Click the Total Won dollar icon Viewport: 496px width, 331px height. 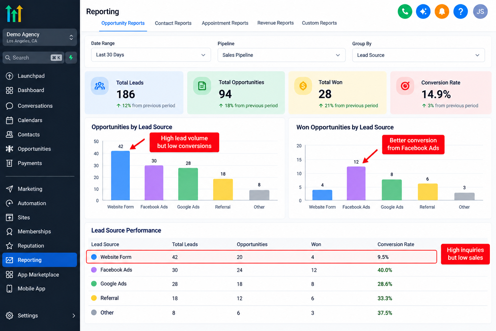(303, 86)
